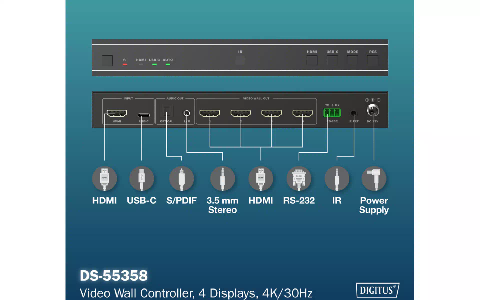Select the Power Supply plug icon

pos(374,178)
